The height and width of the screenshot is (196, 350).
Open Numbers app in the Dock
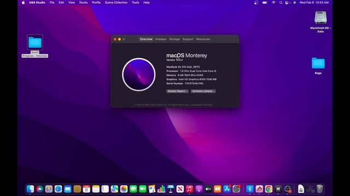tap(161, 189)
